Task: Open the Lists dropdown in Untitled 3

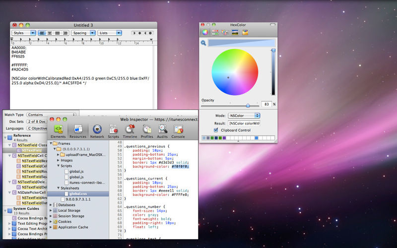Action: [110, 33]
